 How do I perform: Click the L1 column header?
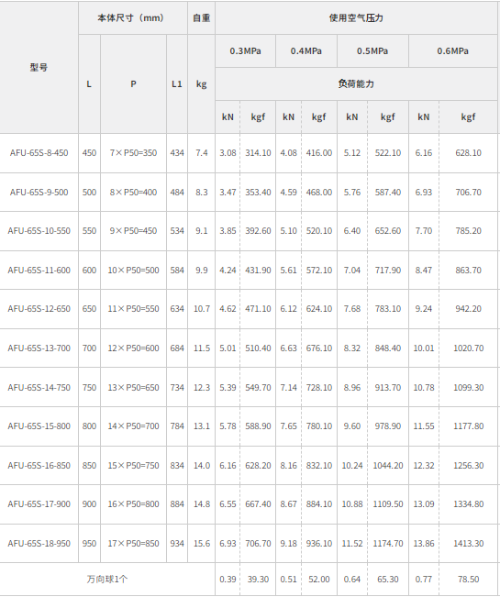tap(177, 84)
